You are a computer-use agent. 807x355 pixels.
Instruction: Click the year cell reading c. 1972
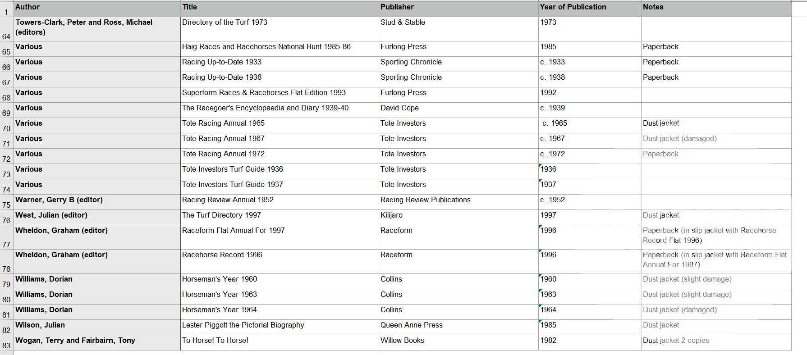tap(590, 156)
